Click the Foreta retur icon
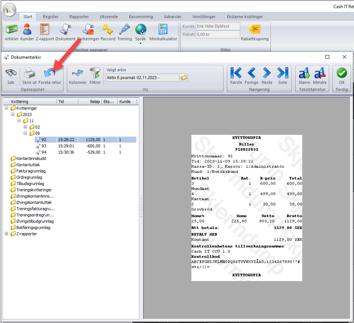Screen dimensions: 354x323 pos(50,73)
